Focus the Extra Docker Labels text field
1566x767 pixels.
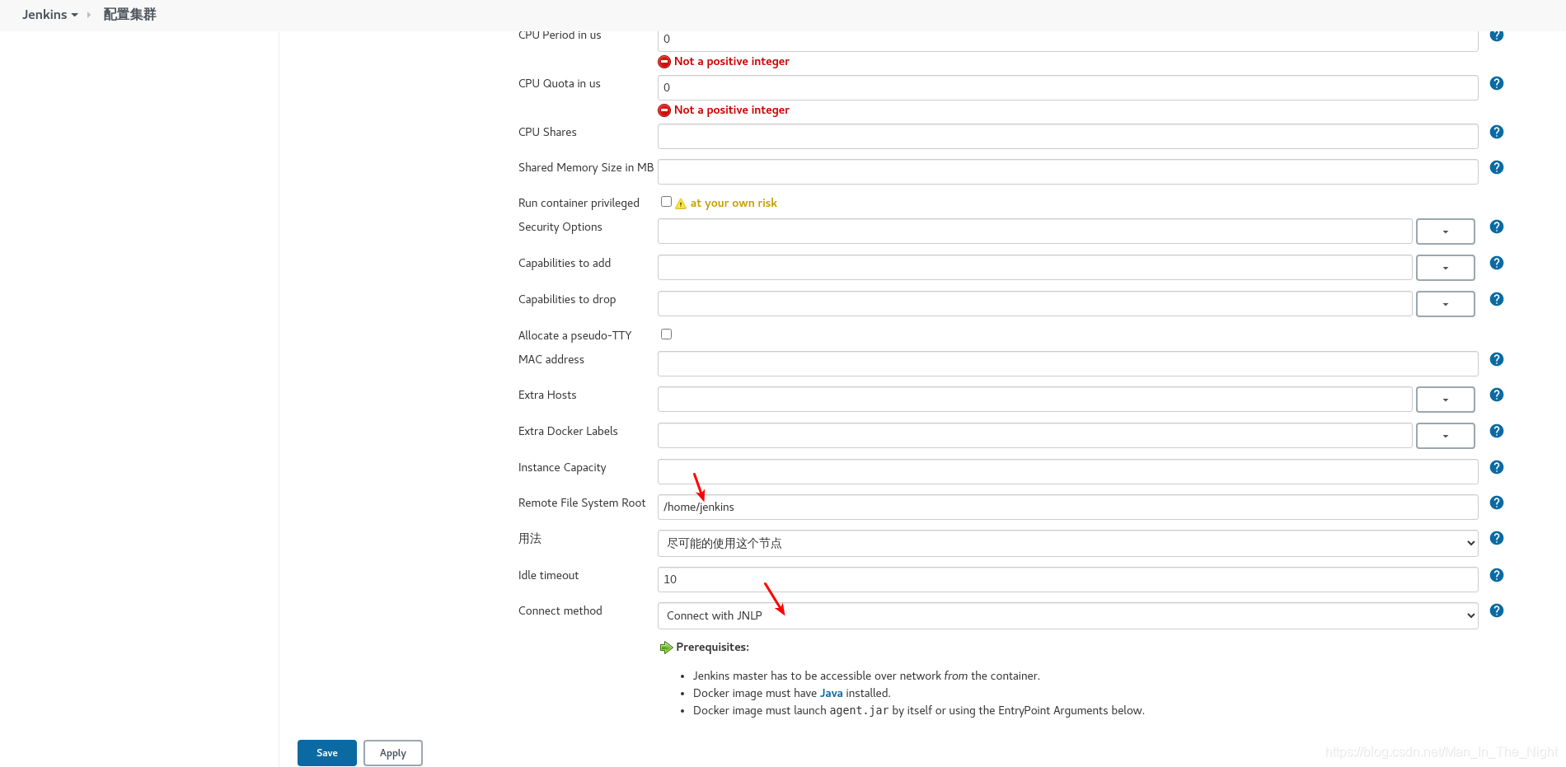1034,436
